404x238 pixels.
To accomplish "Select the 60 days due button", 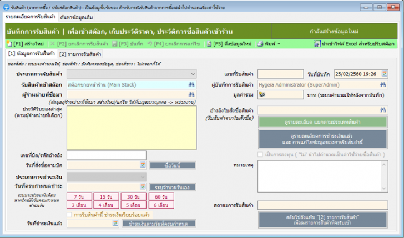I will (161, 197).
